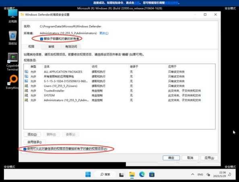Launch Microsoft Edge from the taskbar
Viewport: 239px width, 182px height.
tap(142, 174)
